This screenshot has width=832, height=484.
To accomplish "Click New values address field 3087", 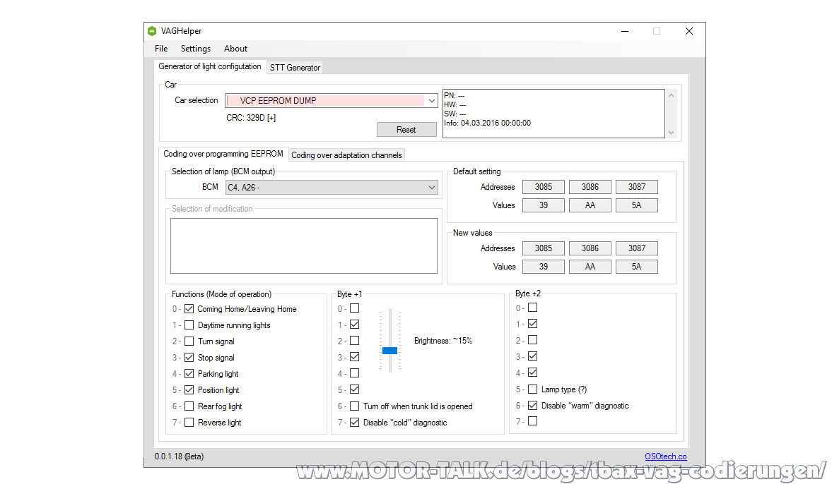I will click(637, 248).
